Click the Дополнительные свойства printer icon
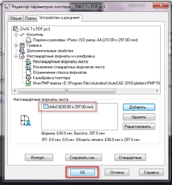This screenshot has width=172, height=185. click(22, 51)
